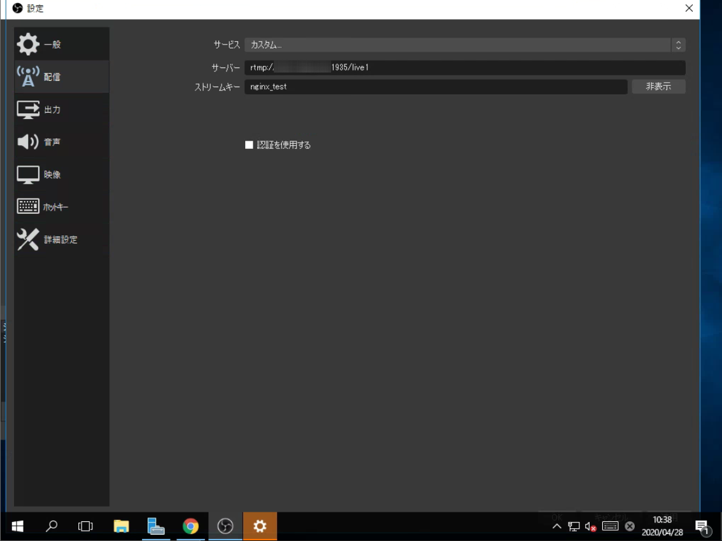
Task: Open the Windows Start menu
Action: [x=18, y=526]
